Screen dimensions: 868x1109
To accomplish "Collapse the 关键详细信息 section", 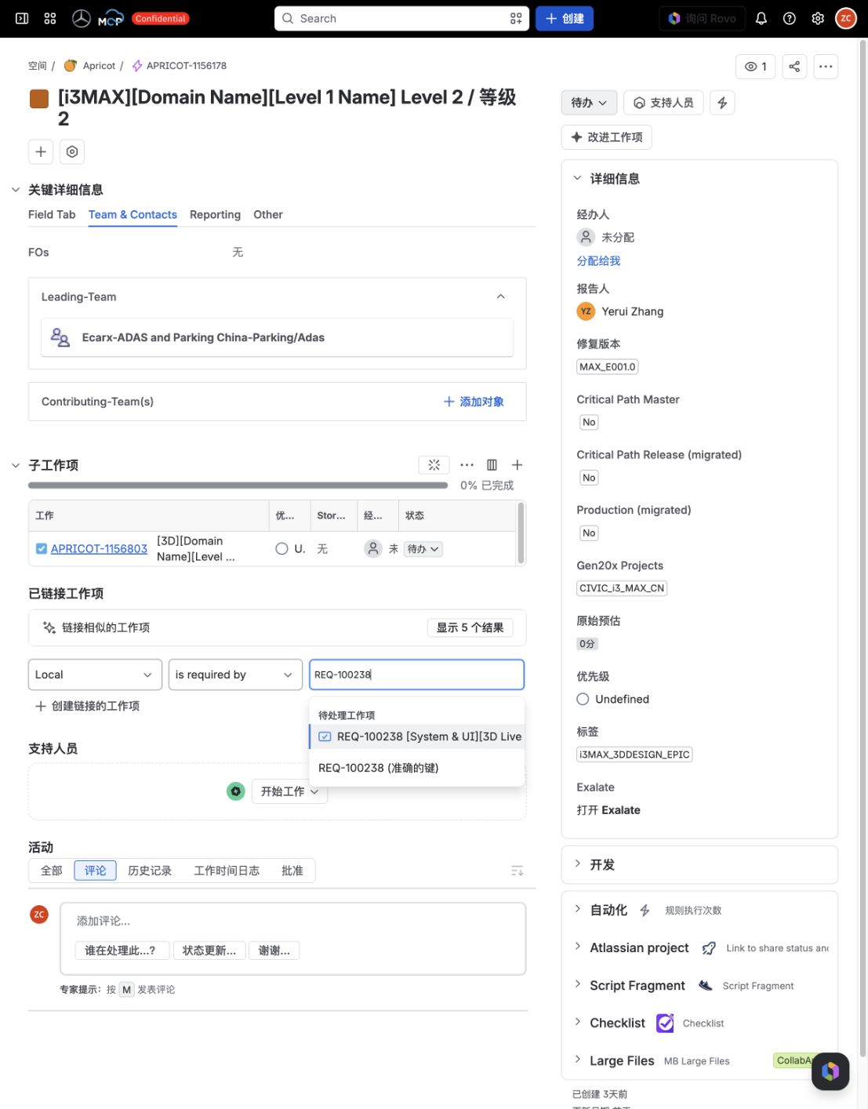I will tap(16, 190).
